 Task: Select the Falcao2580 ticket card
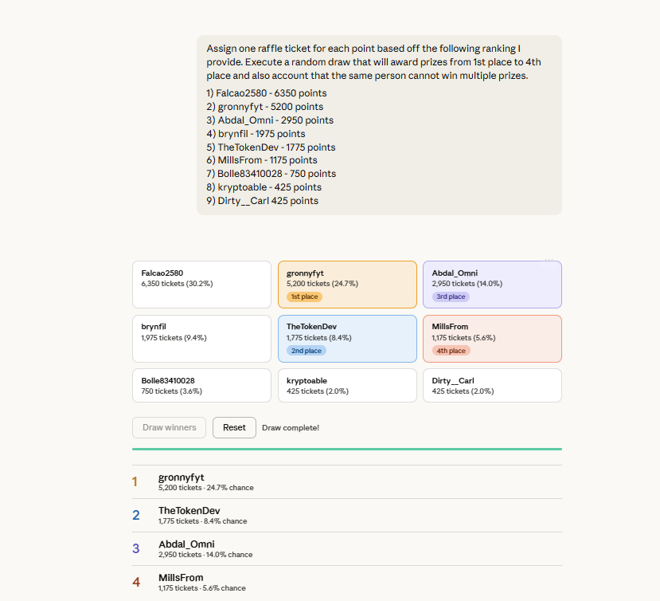coord(201,285)
